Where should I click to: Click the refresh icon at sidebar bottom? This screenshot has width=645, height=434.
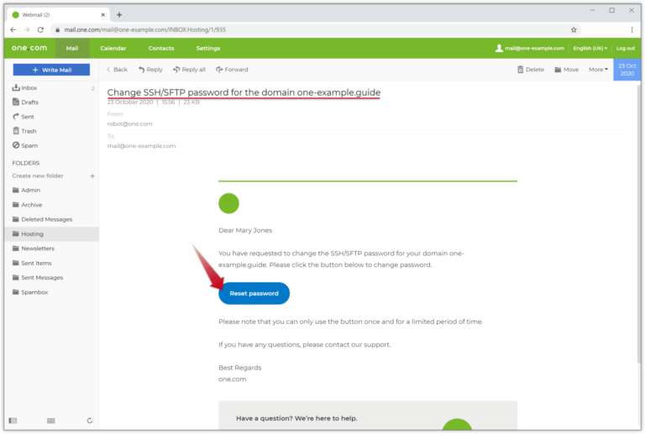90,421
